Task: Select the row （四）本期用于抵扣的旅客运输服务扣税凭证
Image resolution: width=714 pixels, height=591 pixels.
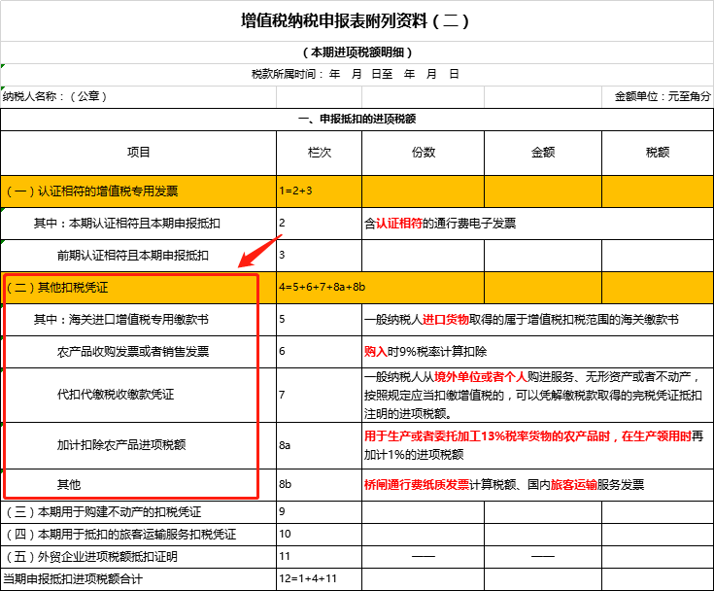Action: pyautogui.click(x=138, y=535)
